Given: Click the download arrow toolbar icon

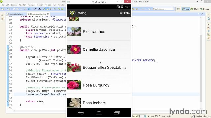Looking at the screenshot, I should tap(40, 9).
